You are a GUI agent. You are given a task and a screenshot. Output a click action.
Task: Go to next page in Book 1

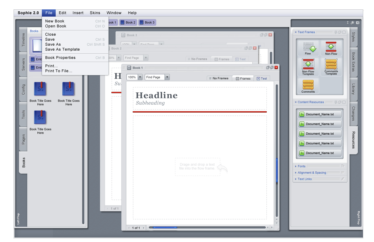click(144, 228)
